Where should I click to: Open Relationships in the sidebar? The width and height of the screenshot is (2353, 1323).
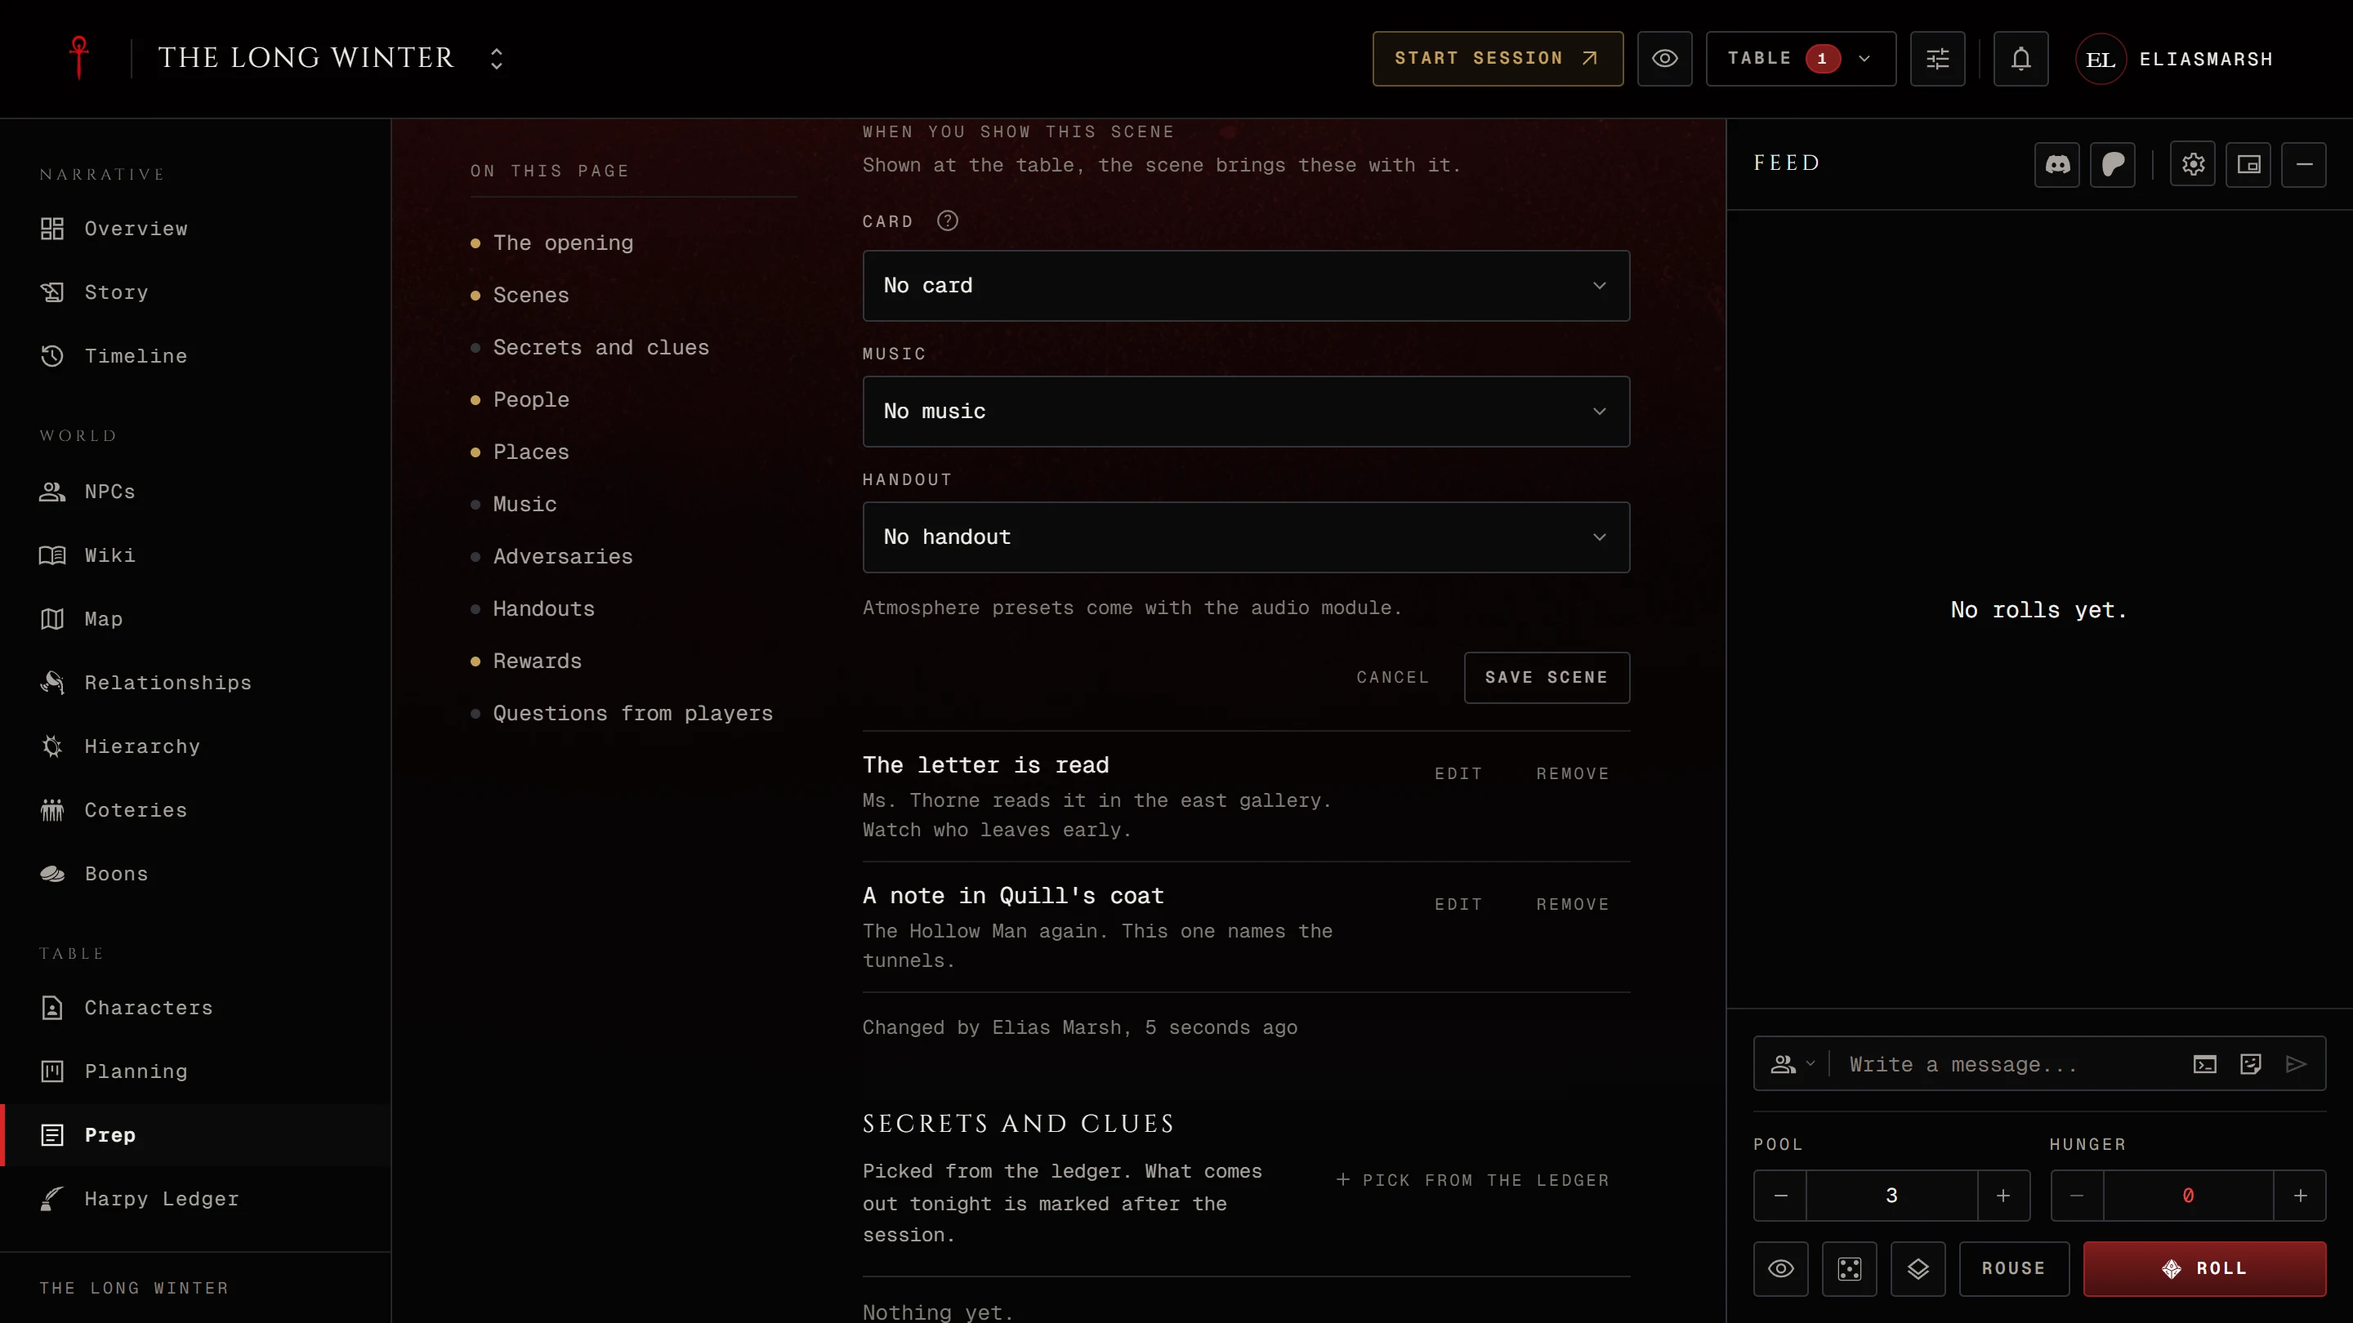point(195,683)
